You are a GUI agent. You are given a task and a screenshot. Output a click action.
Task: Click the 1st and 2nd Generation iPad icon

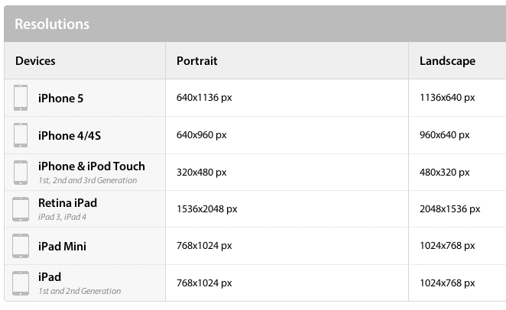21,283
